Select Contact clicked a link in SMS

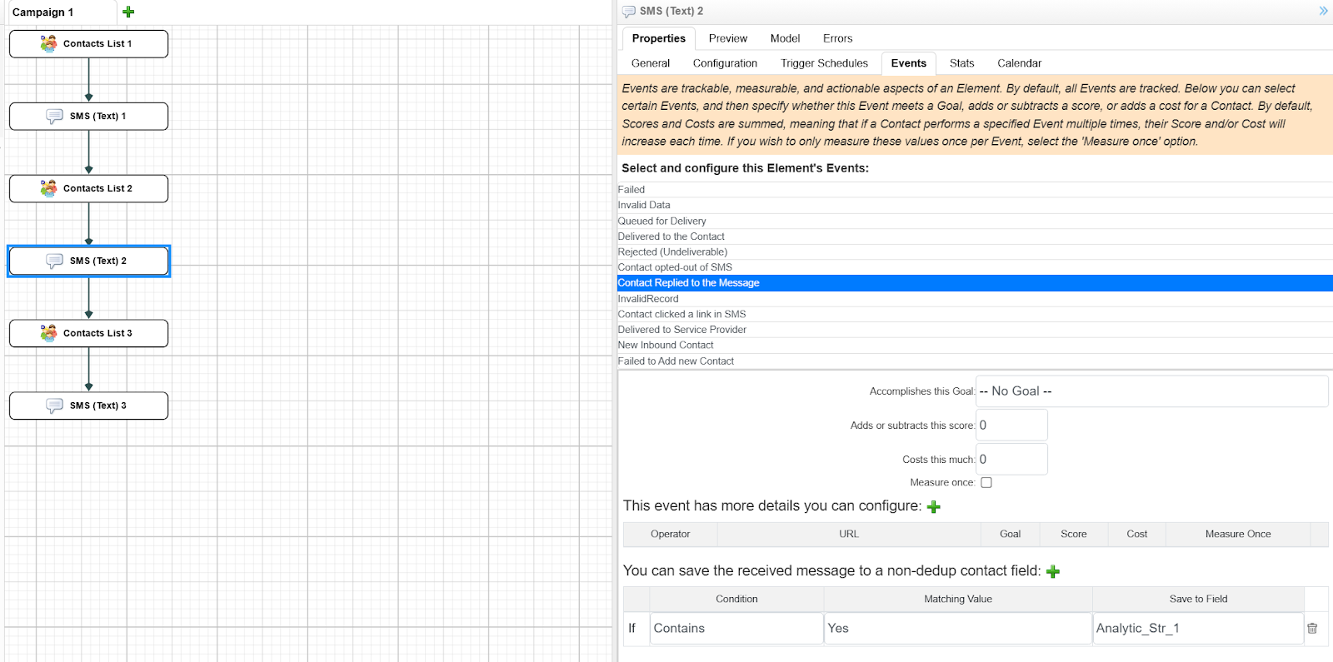coord(975,314)
